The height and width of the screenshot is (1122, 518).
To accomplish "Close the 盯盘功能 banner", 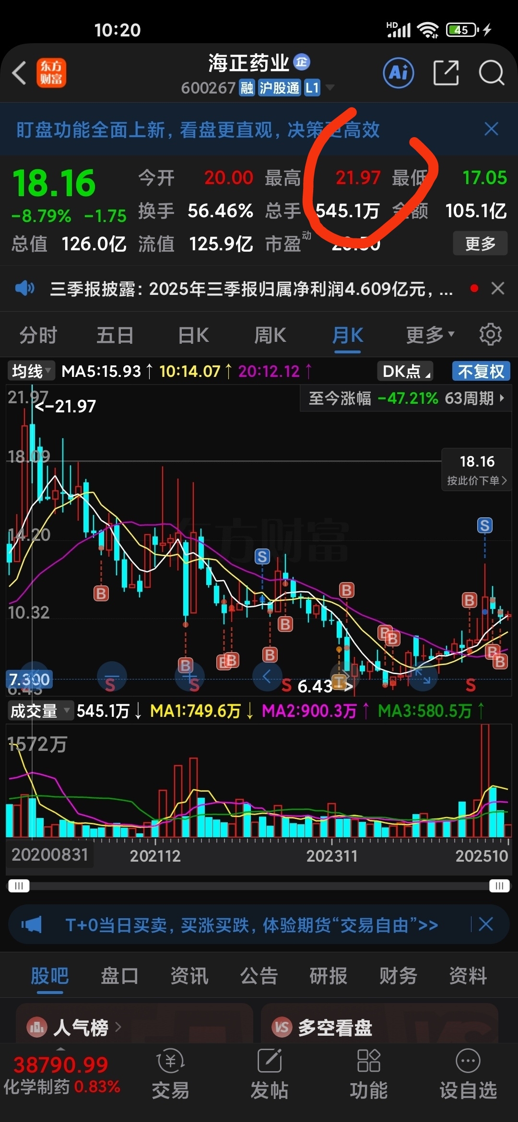I will 491,129.
